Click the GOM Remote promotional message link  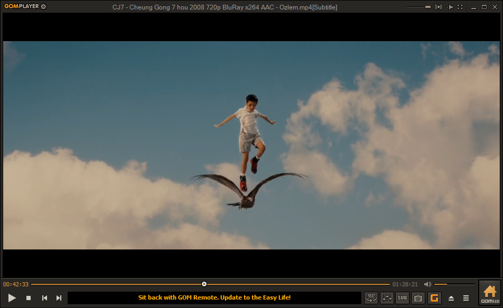tap(215, 297)
